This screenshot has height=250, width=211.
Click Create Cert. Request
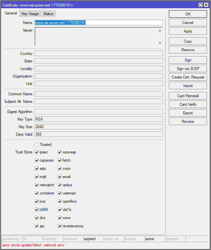(x=188, y=77)
